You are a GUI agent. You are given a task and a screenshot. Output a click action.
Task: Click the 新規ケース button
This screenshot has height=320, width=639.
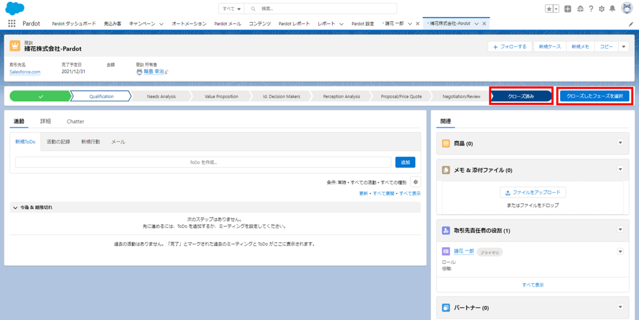[x=550, y=46]
